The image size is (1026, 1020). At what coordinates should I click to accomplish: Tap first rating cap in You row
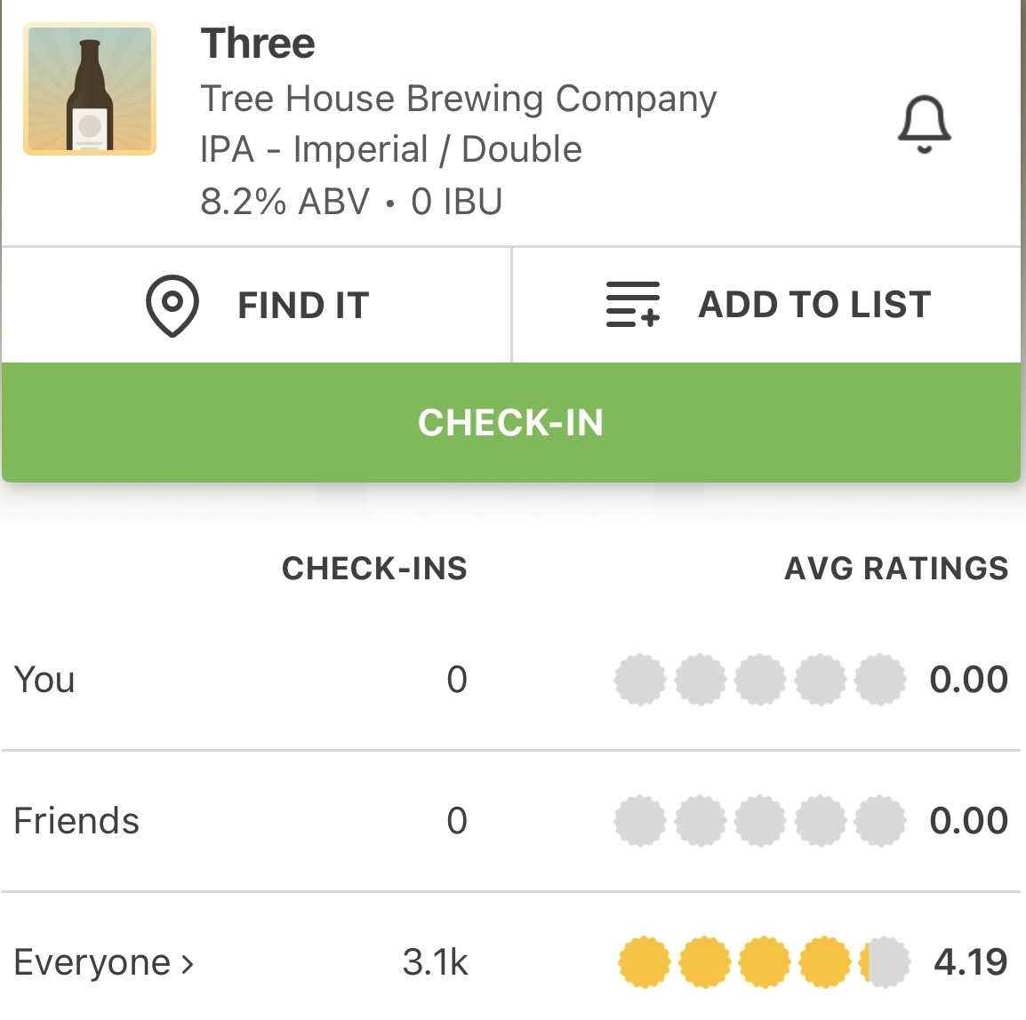point(640,680)
